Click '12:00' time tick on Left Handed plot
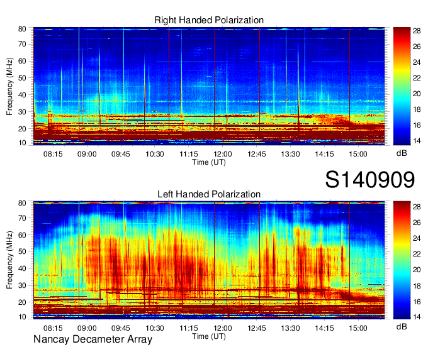 223,328
